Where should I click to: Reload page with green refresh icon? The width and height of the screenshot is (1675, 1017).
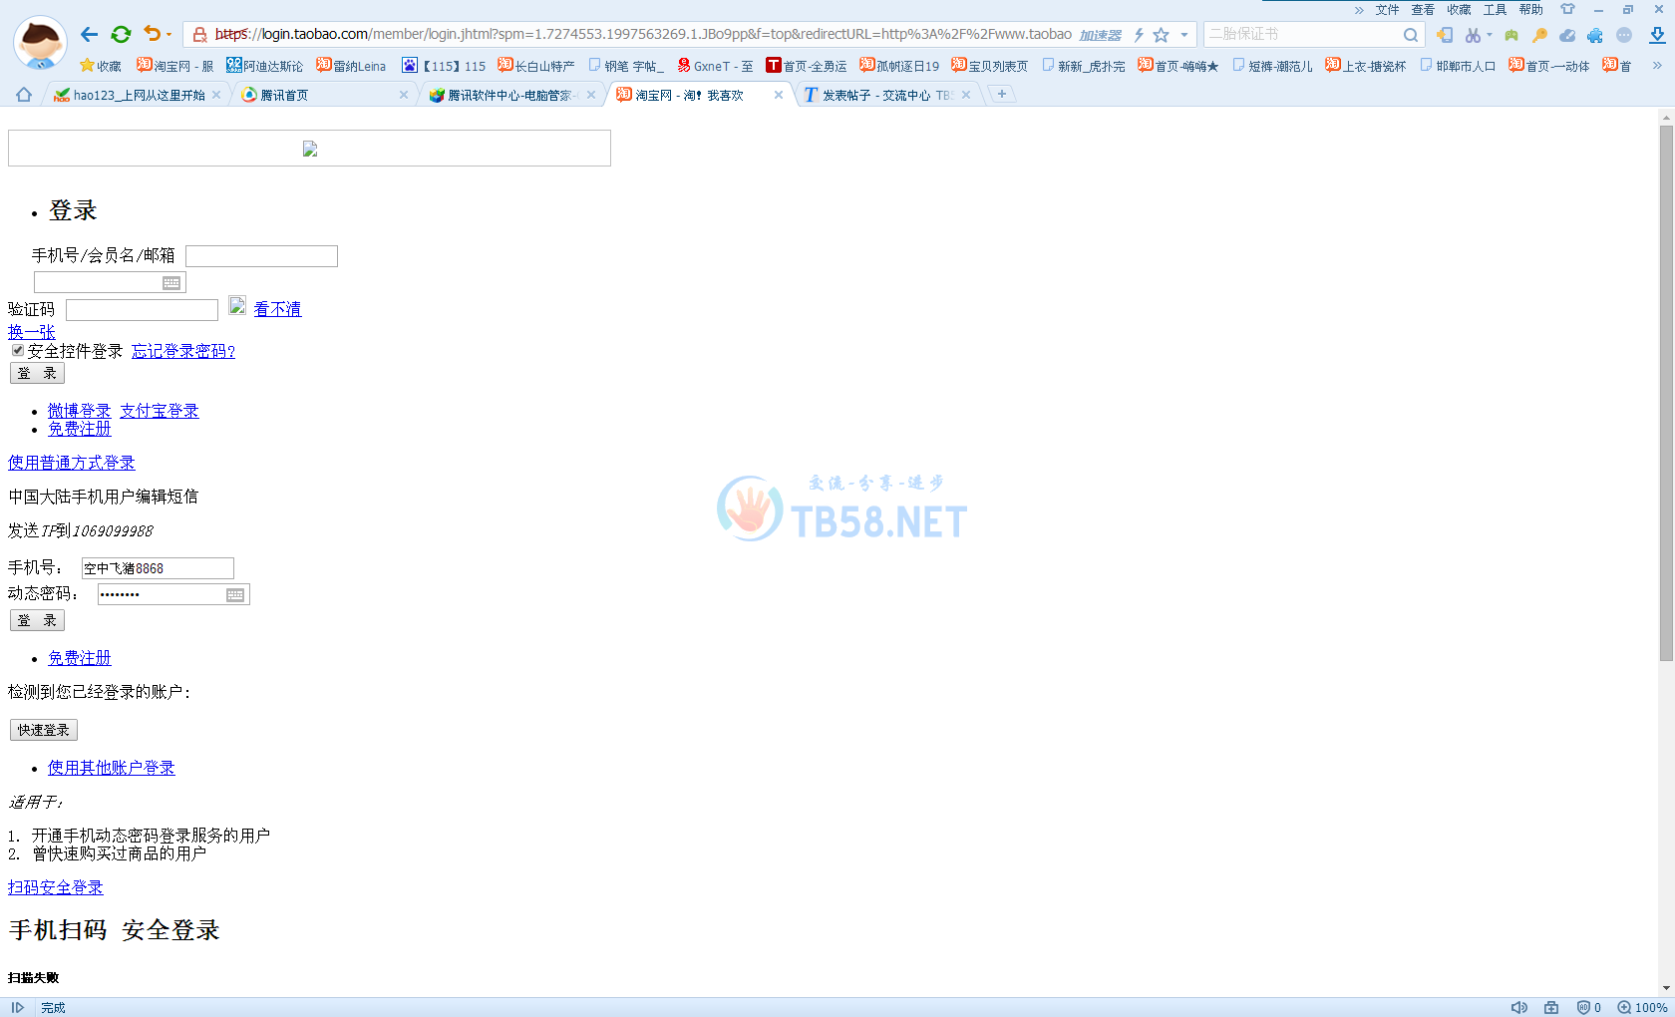pos(121,34)
